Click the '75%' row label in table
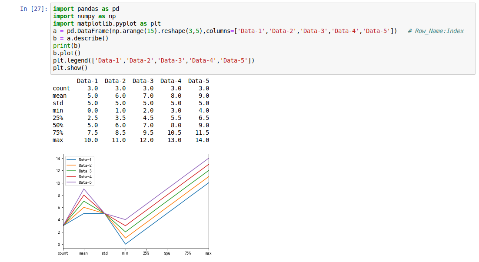479x262 pixels. 58,133
